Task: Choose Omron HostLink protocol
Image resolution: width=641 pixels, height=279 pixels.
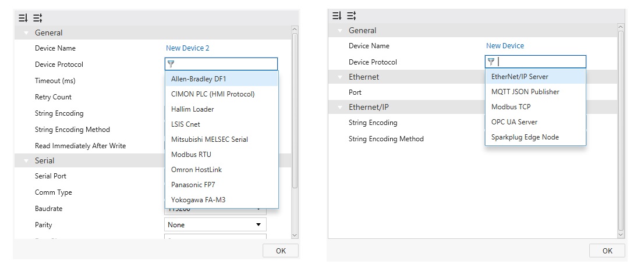Action: pyautogui.click(x=222, y=169)
